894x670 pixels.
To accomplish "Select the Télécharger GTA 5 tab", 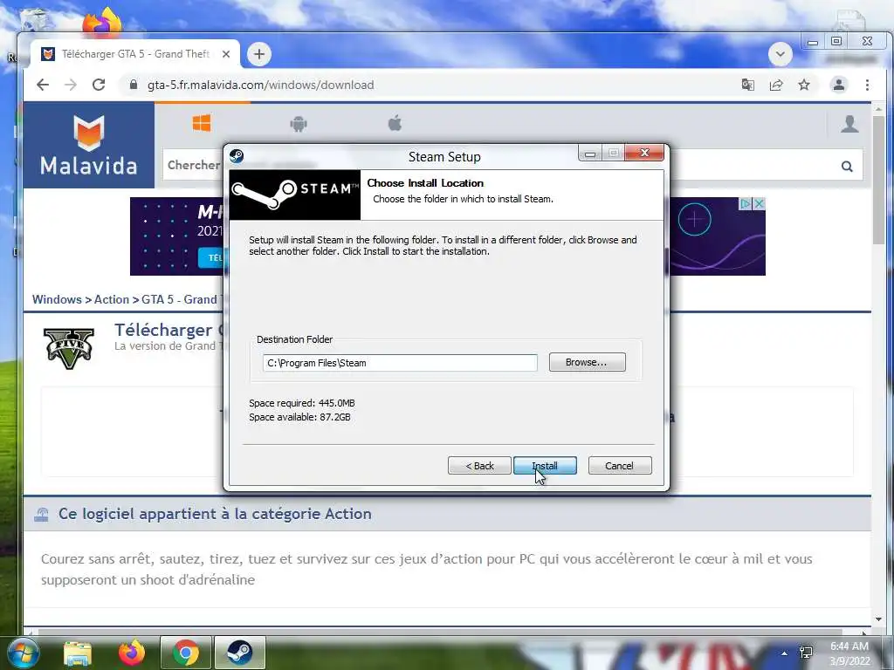I will (135, 54).
